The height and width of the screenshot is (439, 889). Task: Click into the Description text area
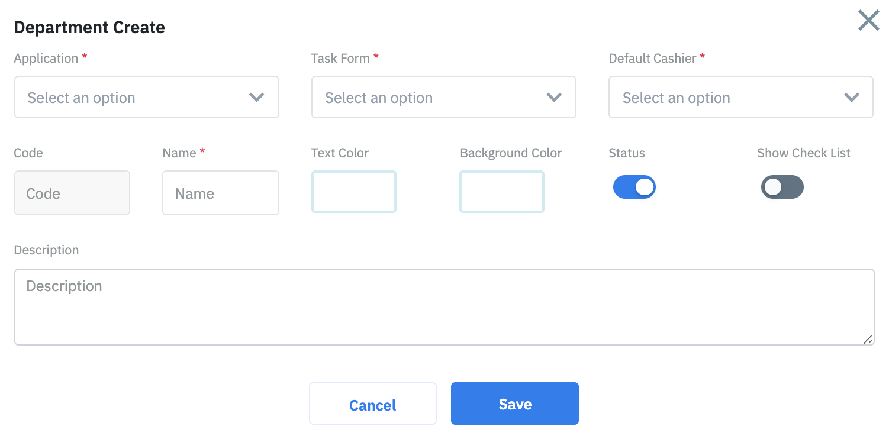click(444, 307)
